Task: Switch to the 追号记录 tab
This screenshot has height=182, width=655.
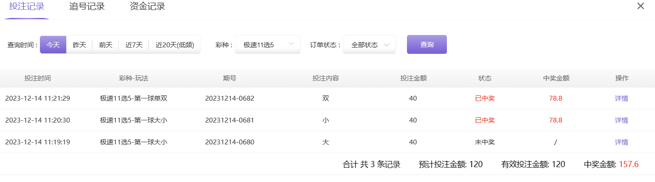Action: [87, 7]
